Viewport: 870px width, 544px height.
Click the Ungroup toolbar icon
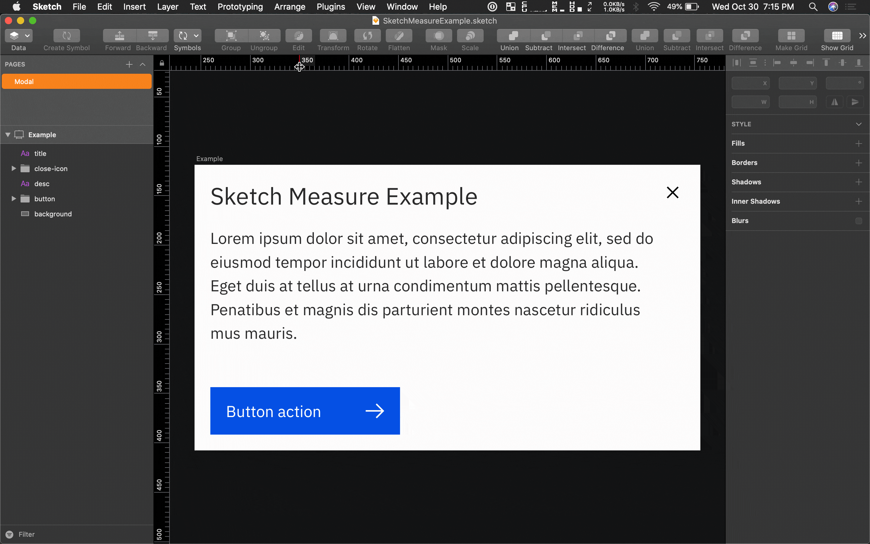coord(264,36)
